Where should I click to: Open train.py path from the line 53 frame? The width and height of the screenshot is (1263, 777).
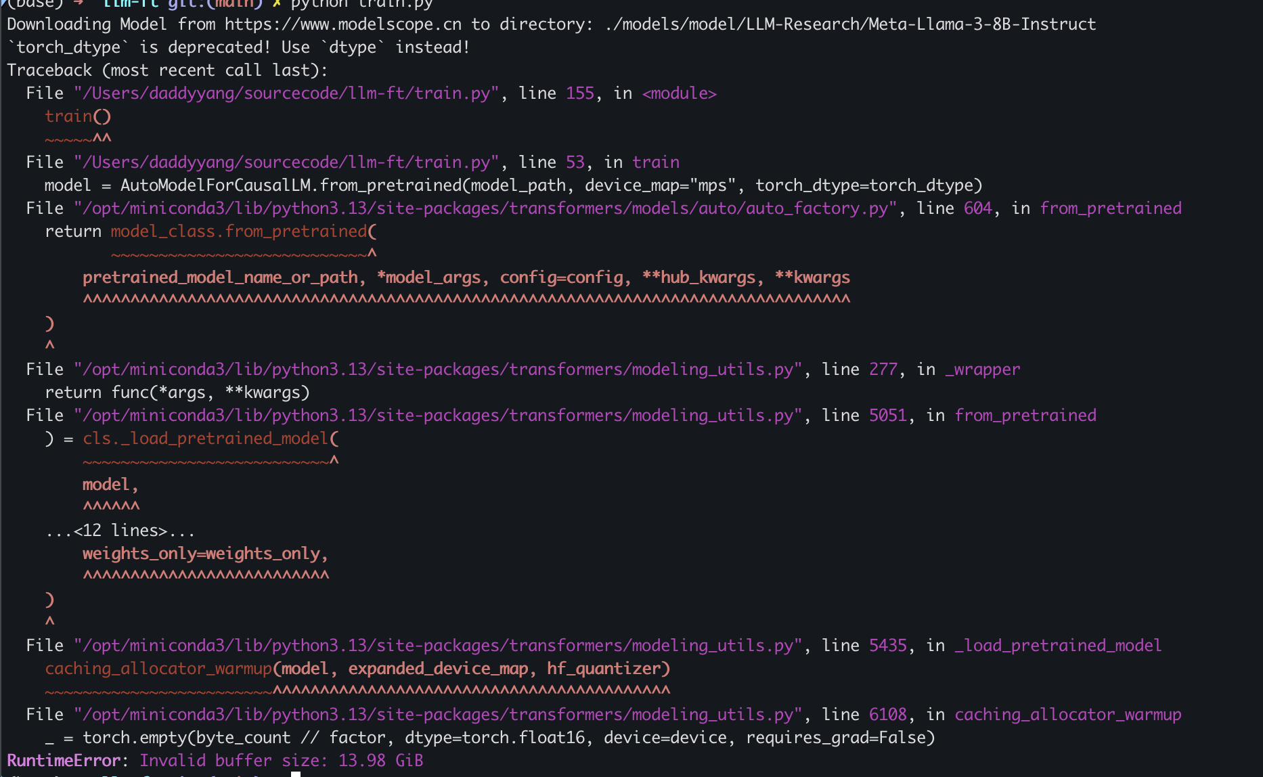287,162
